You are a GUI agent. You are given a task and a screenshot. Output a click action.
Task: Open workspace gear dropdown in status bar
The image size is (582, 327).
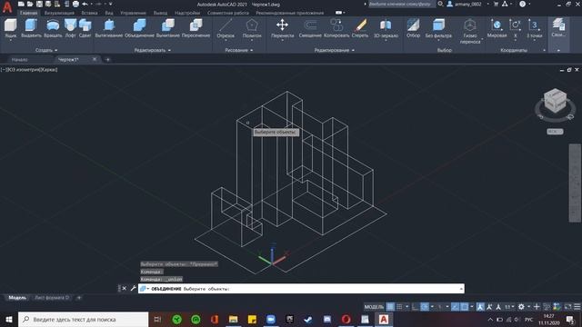[528, 307]
